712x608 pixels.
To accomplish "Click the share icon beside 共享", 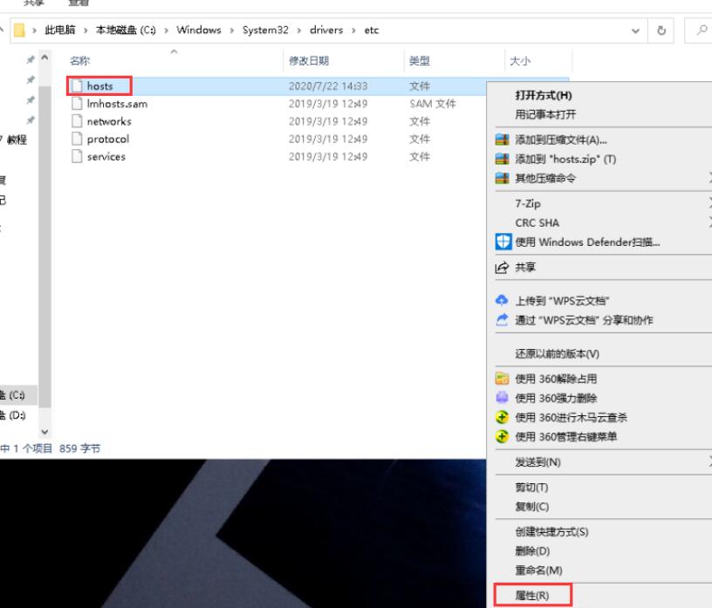I will pyautogui.click(x=502, y=268).
